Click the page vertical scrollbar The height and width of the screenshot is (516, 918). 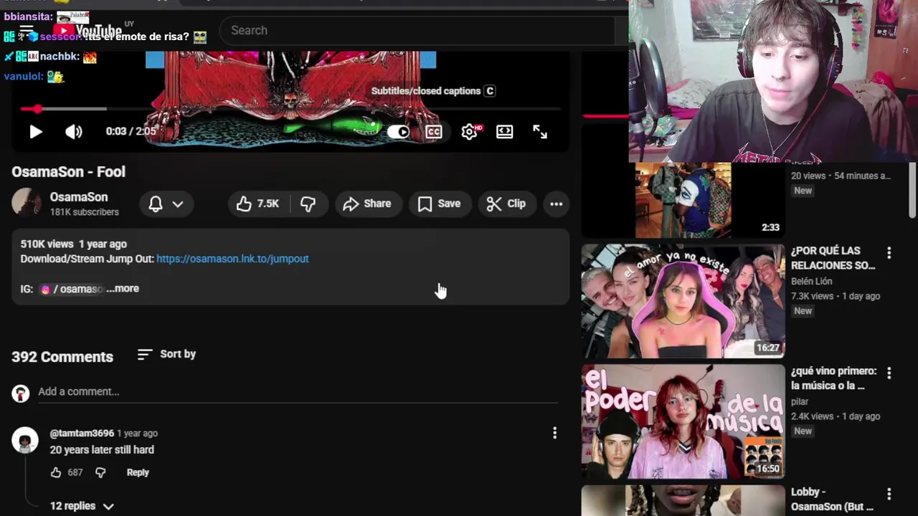click(x=912, y=190)
